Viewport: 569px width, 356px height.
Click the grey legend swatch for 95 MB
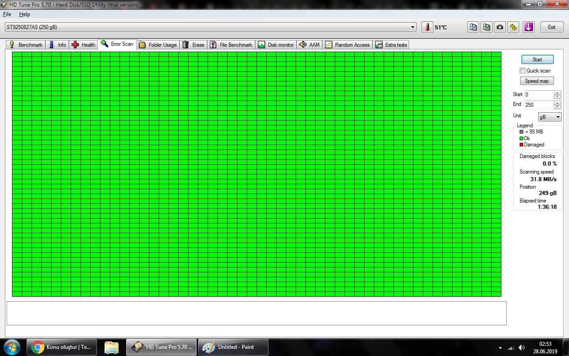click(x=521, y=132)
